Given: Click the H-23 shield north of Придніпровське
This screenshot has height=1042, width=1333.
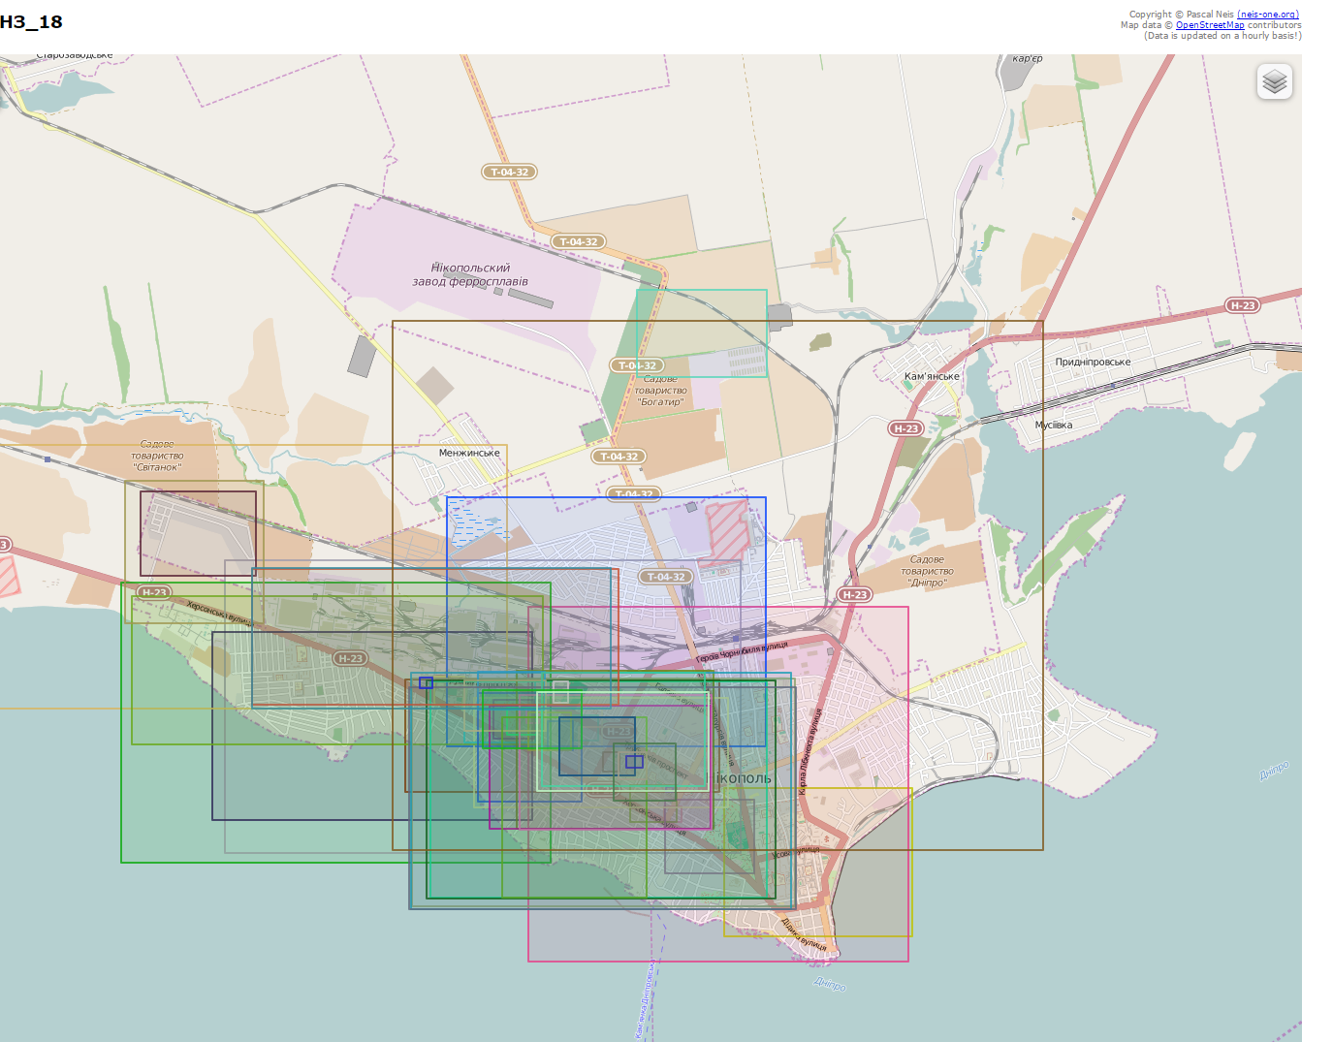Looking at the screenshot, I should [1242, 305].
